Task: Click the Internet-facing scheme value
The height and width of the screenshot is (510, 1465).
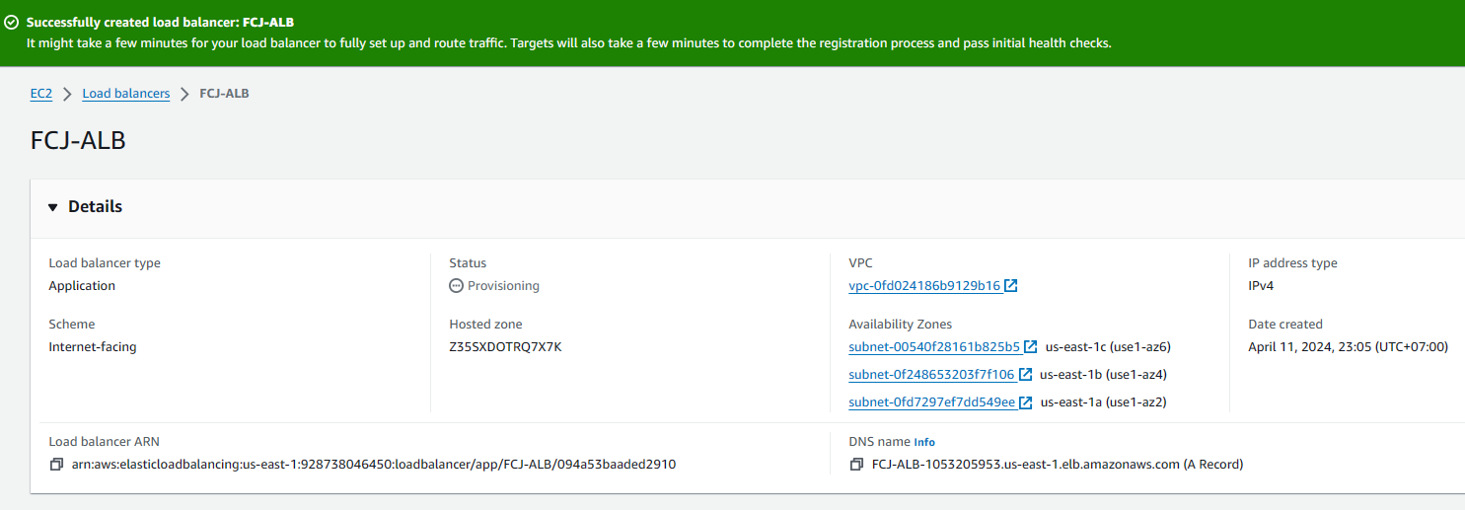Action: 93,347
